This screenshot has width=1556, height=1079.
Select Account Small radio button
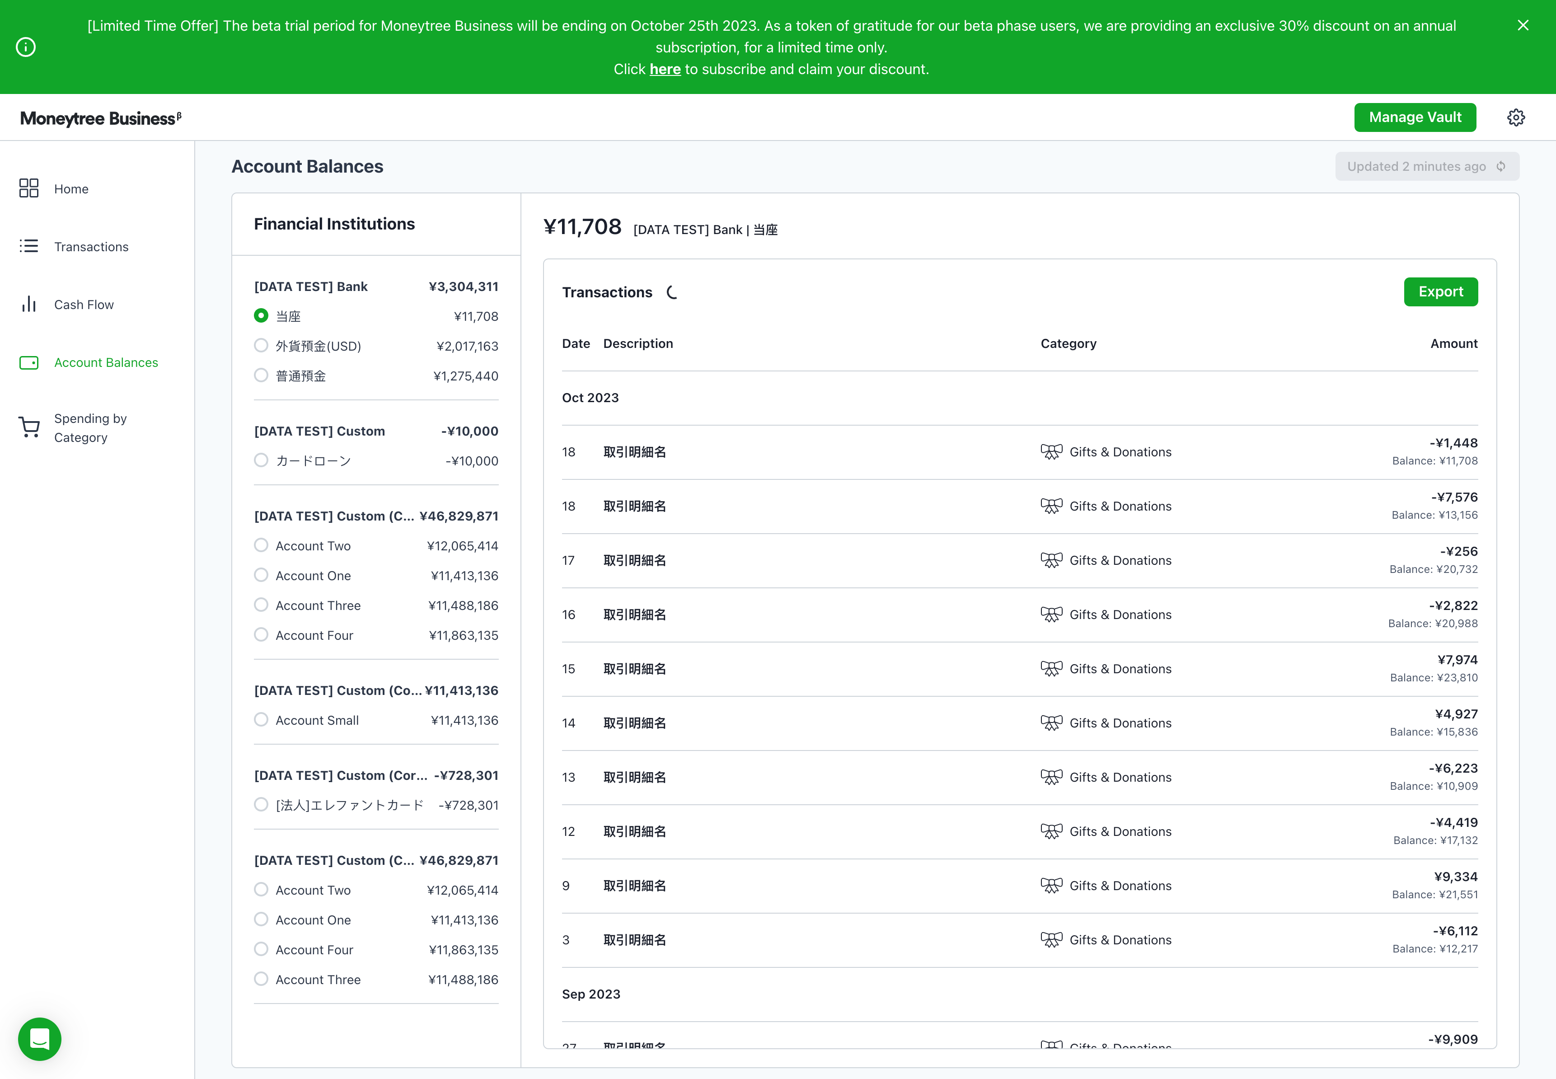coord(261,719)
